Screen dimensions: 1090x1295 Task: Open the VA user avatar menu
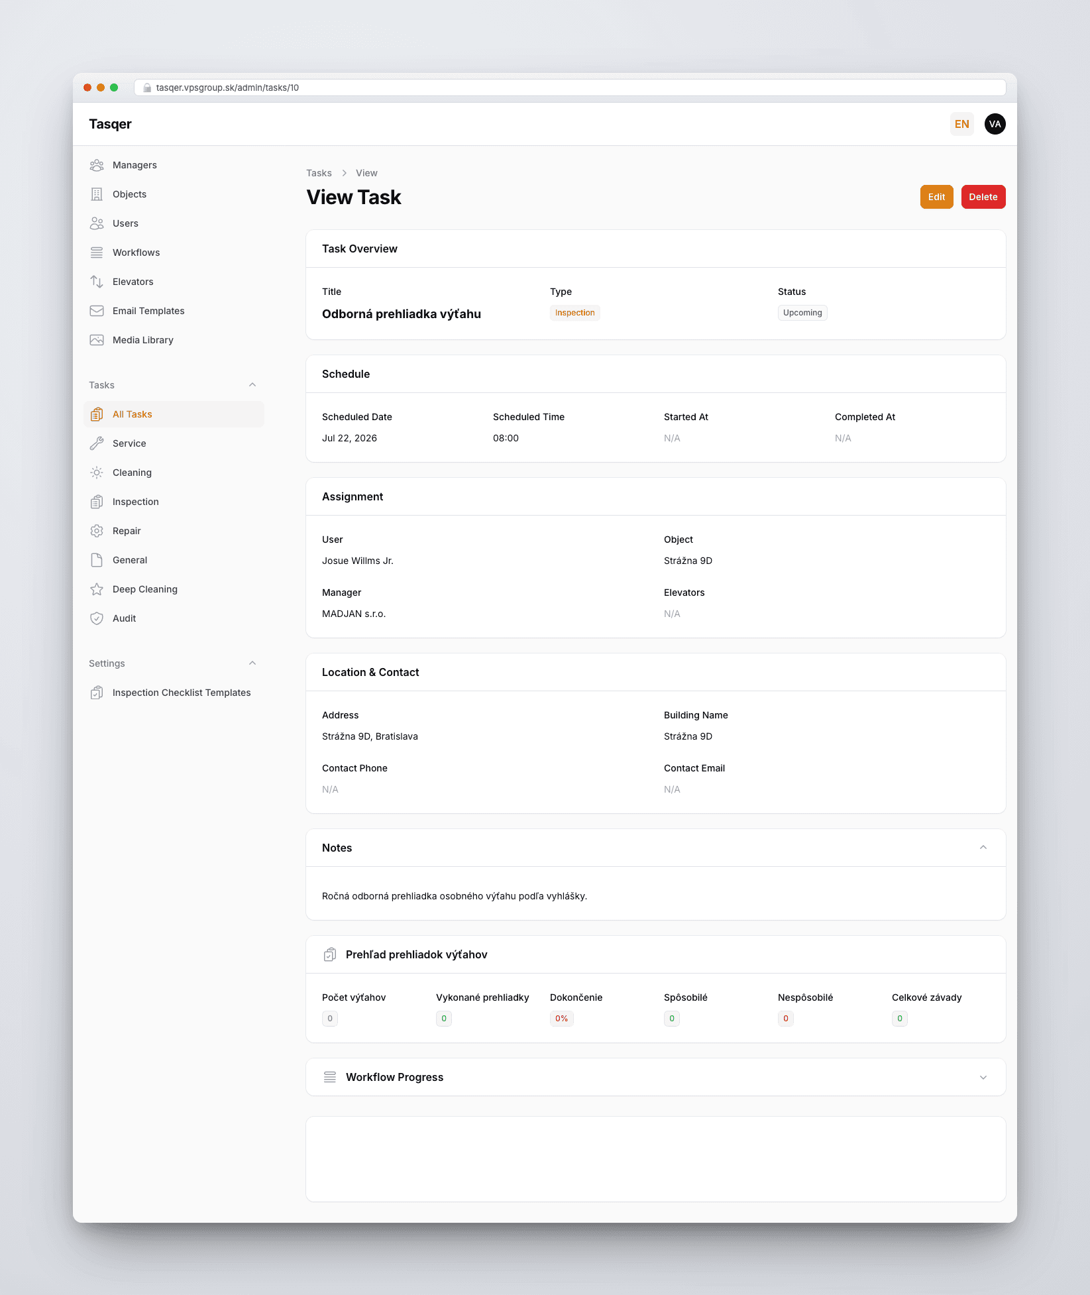[995, 124]
